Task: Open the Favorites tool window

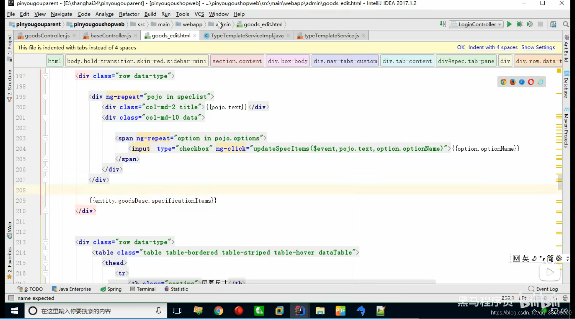Action: [9, 263]
